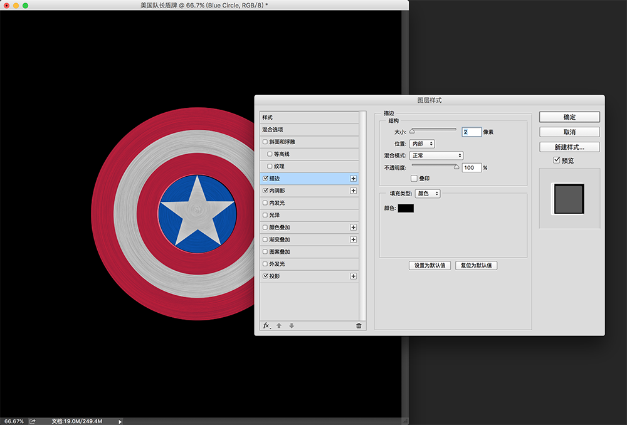Viewport: 627px width, 425px height.
Task: Click the 文档:19.0M/249.4M status text
Action: [x=76, y=421]
